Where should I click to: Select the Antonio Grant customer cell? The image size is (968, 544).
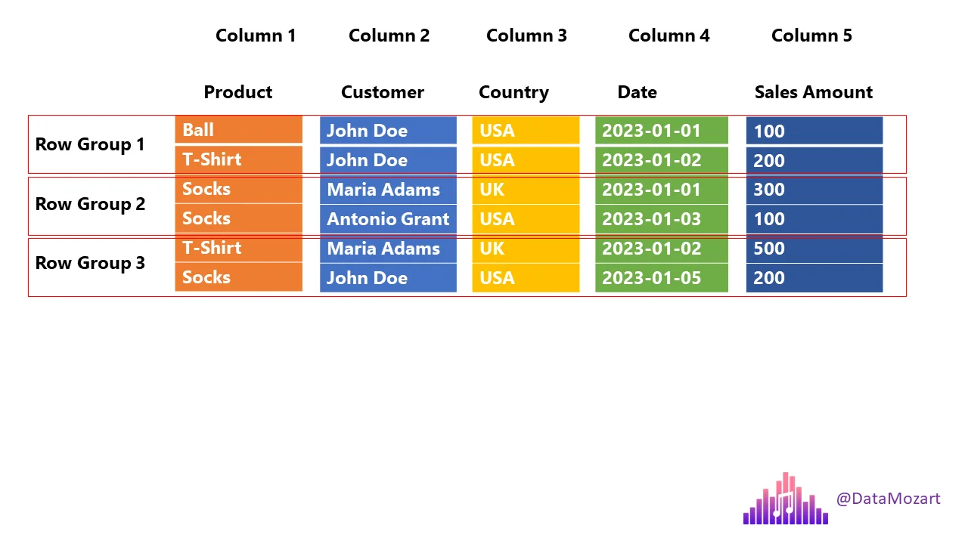point(388,219)
